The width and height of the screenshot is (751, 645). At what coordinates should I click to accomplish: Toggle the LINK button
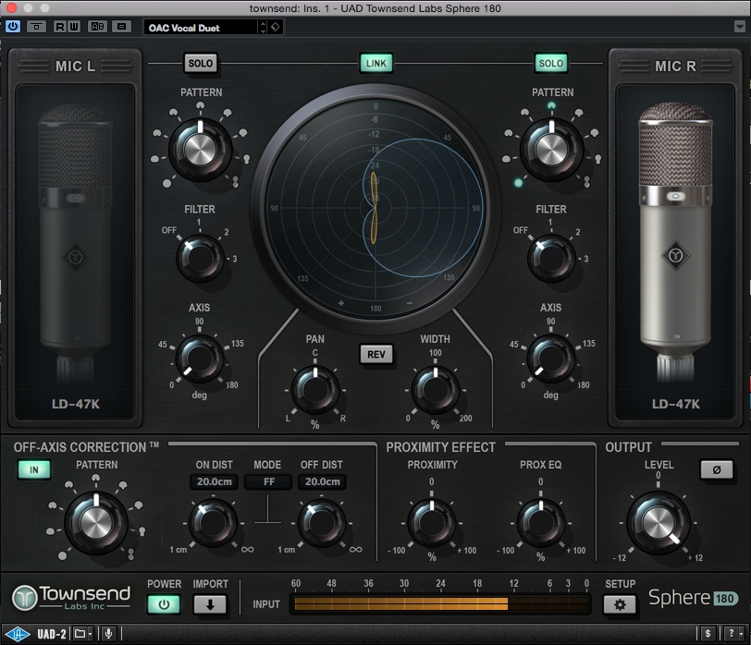375,64
